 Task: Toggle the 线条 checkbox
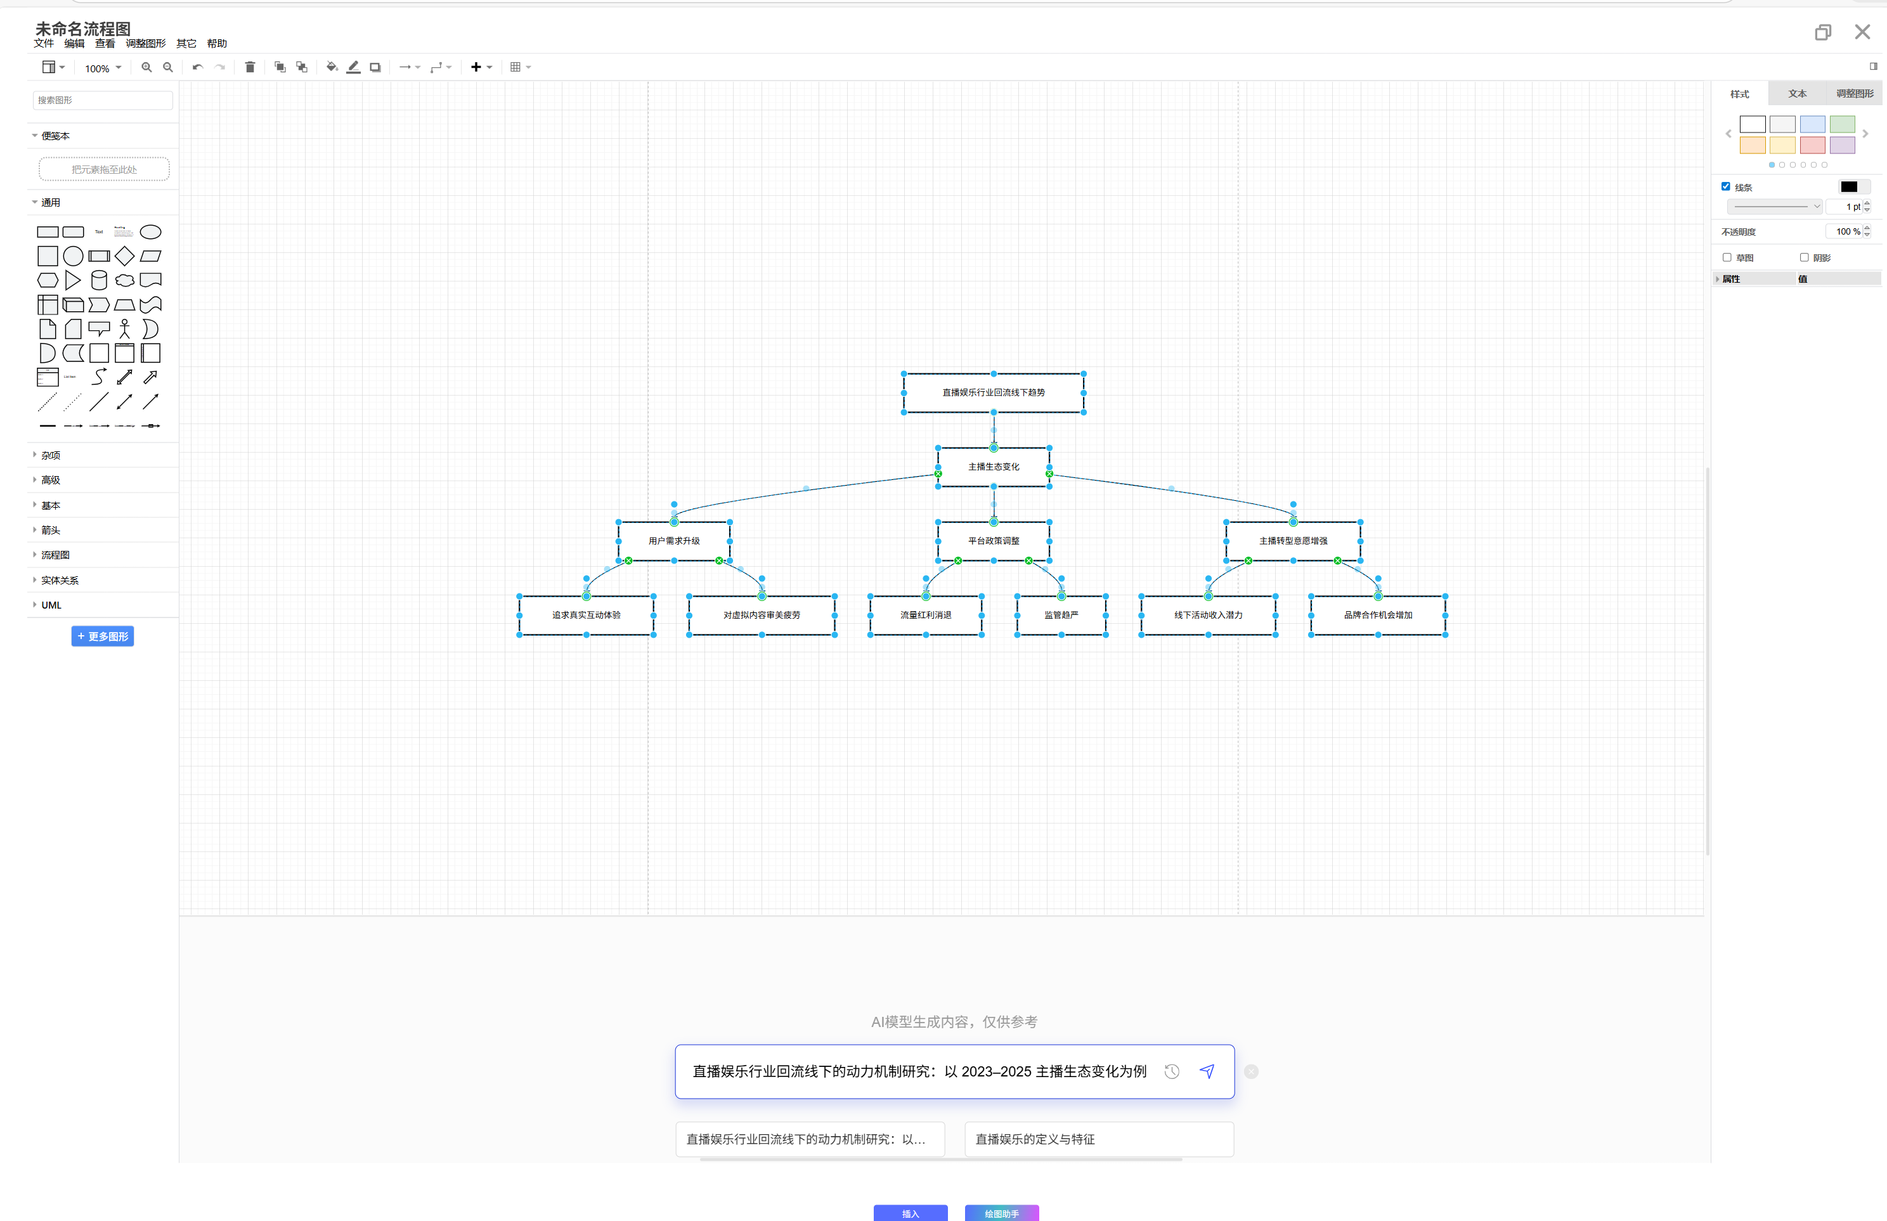pyautogui.click(x=1726, y=187)
